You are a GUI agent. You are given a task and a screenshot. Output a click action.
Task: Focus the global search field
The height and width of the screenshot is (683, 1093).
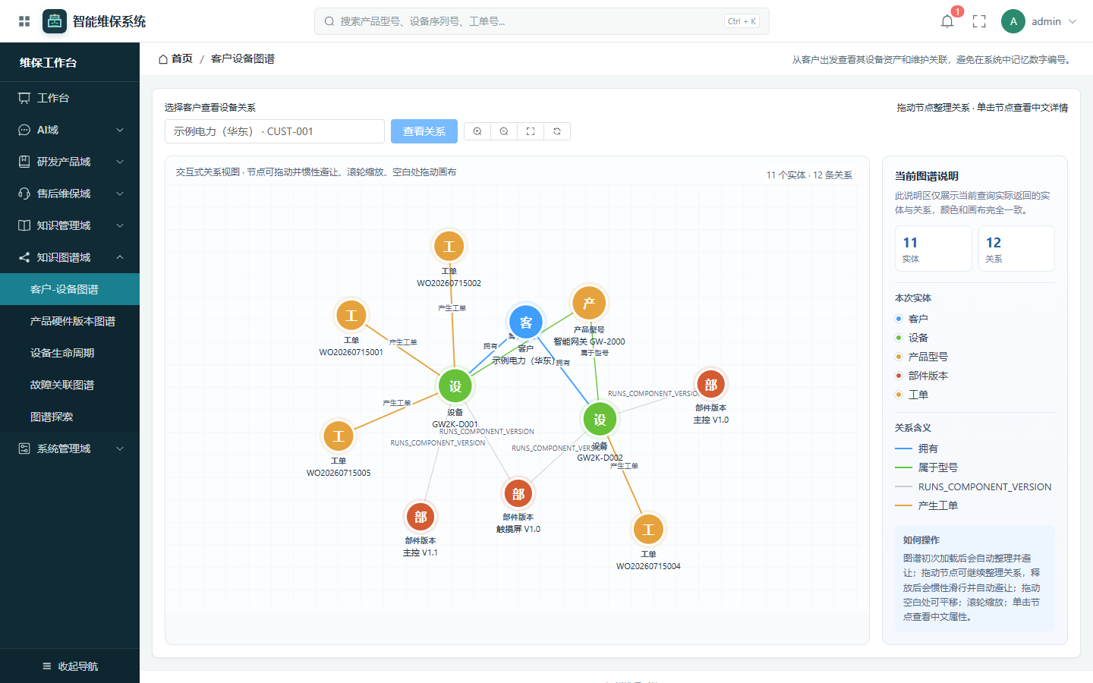(542, 21)
